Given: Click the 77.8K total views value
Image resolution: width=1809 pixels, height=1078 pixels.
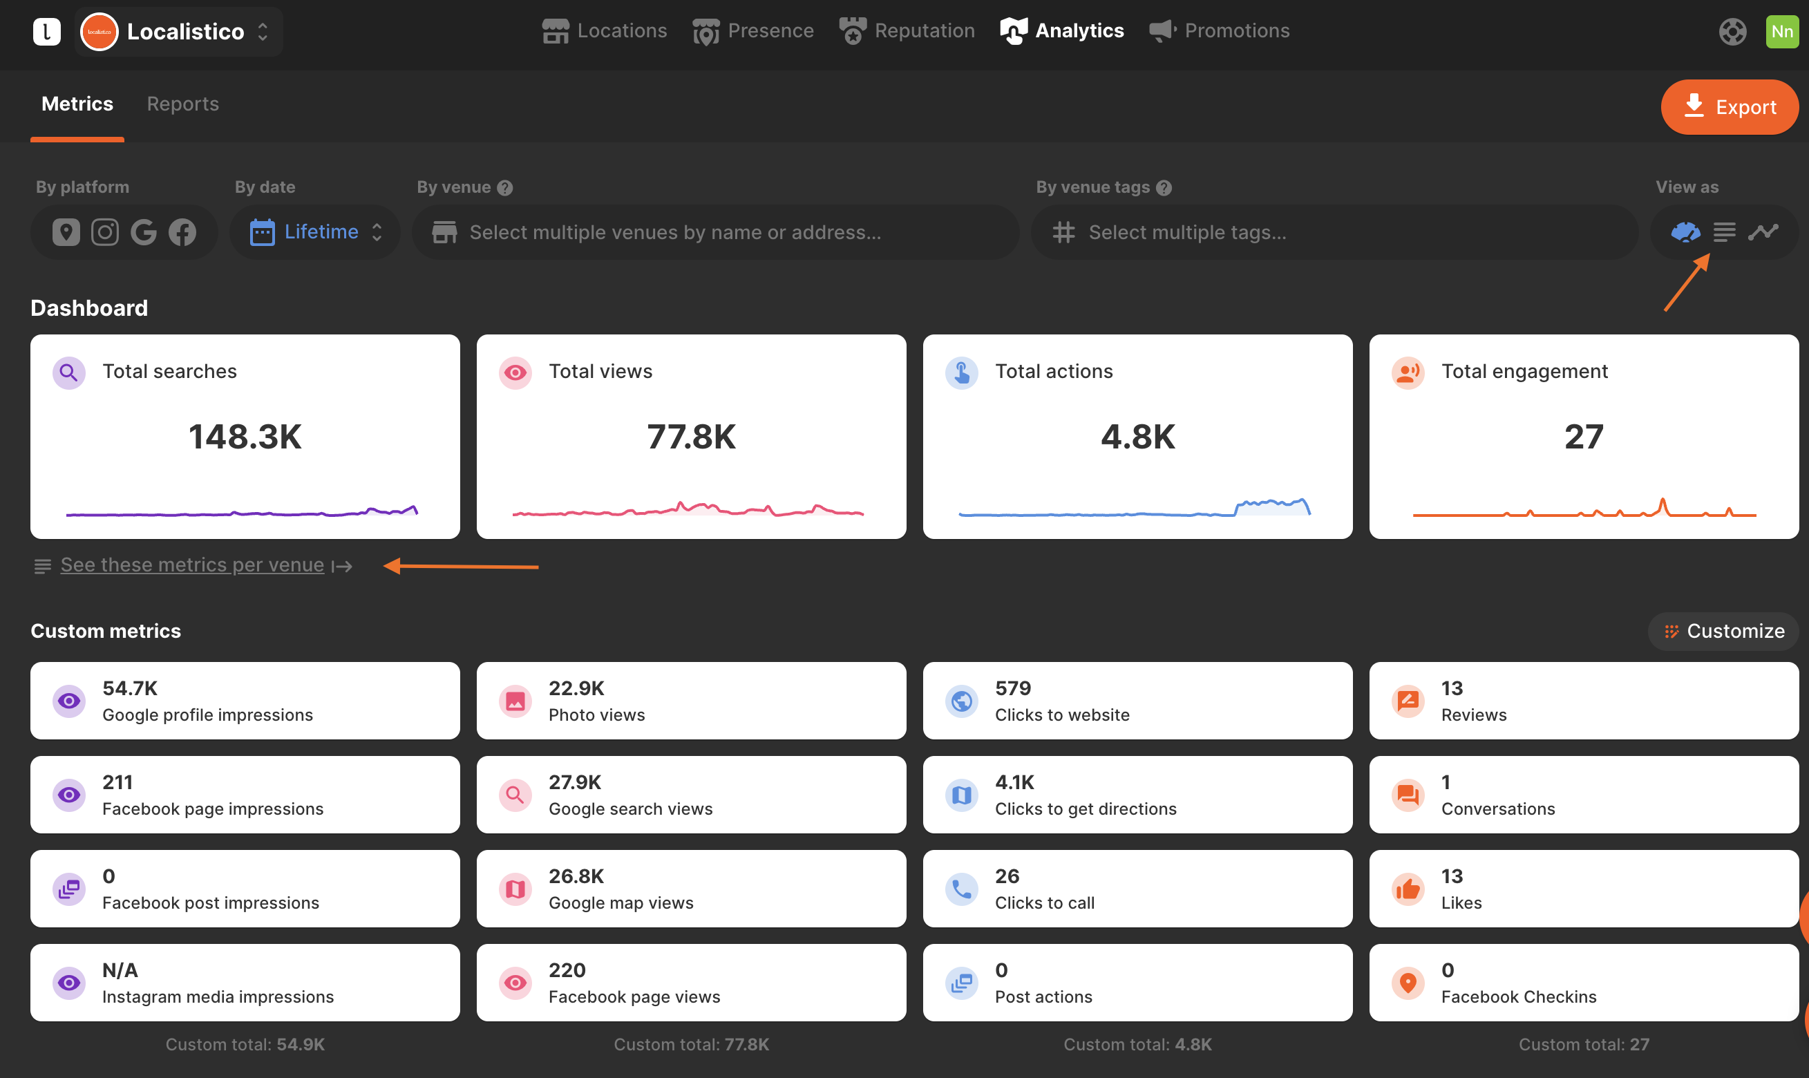Looking at the screenshot, I should point(692,437).
